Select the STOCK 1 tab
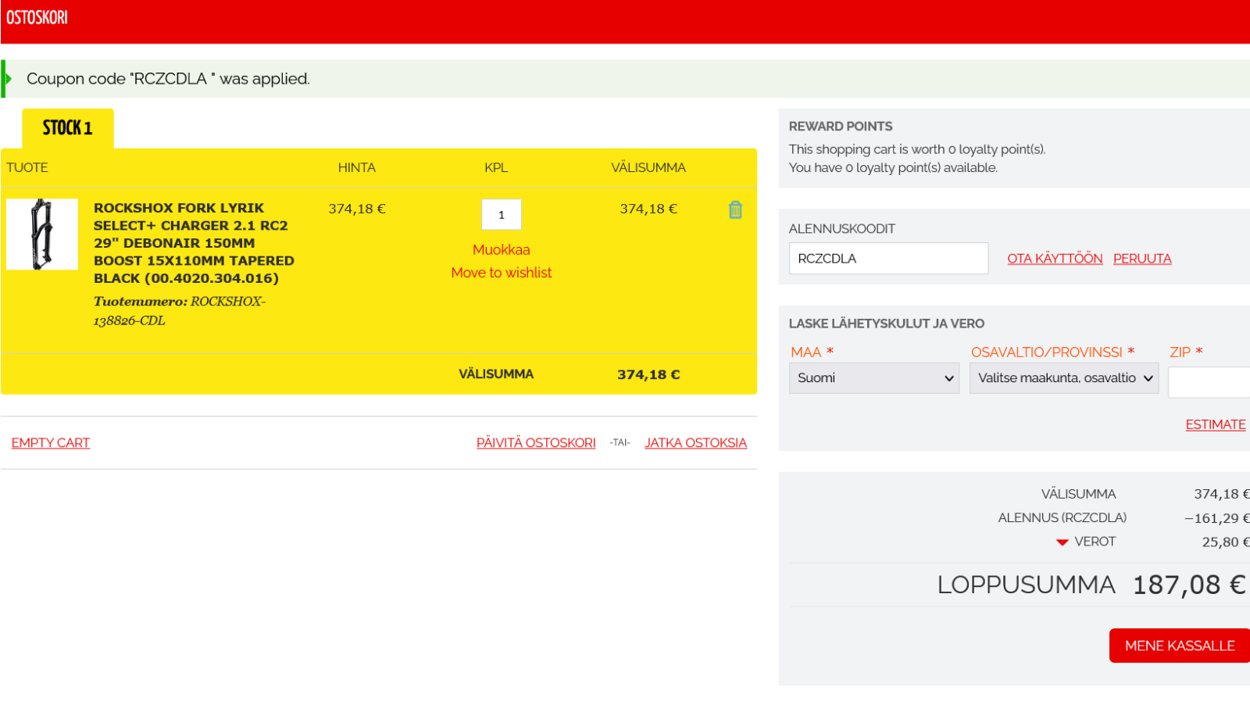1250x701 pixels. click(x=68, y=128)
